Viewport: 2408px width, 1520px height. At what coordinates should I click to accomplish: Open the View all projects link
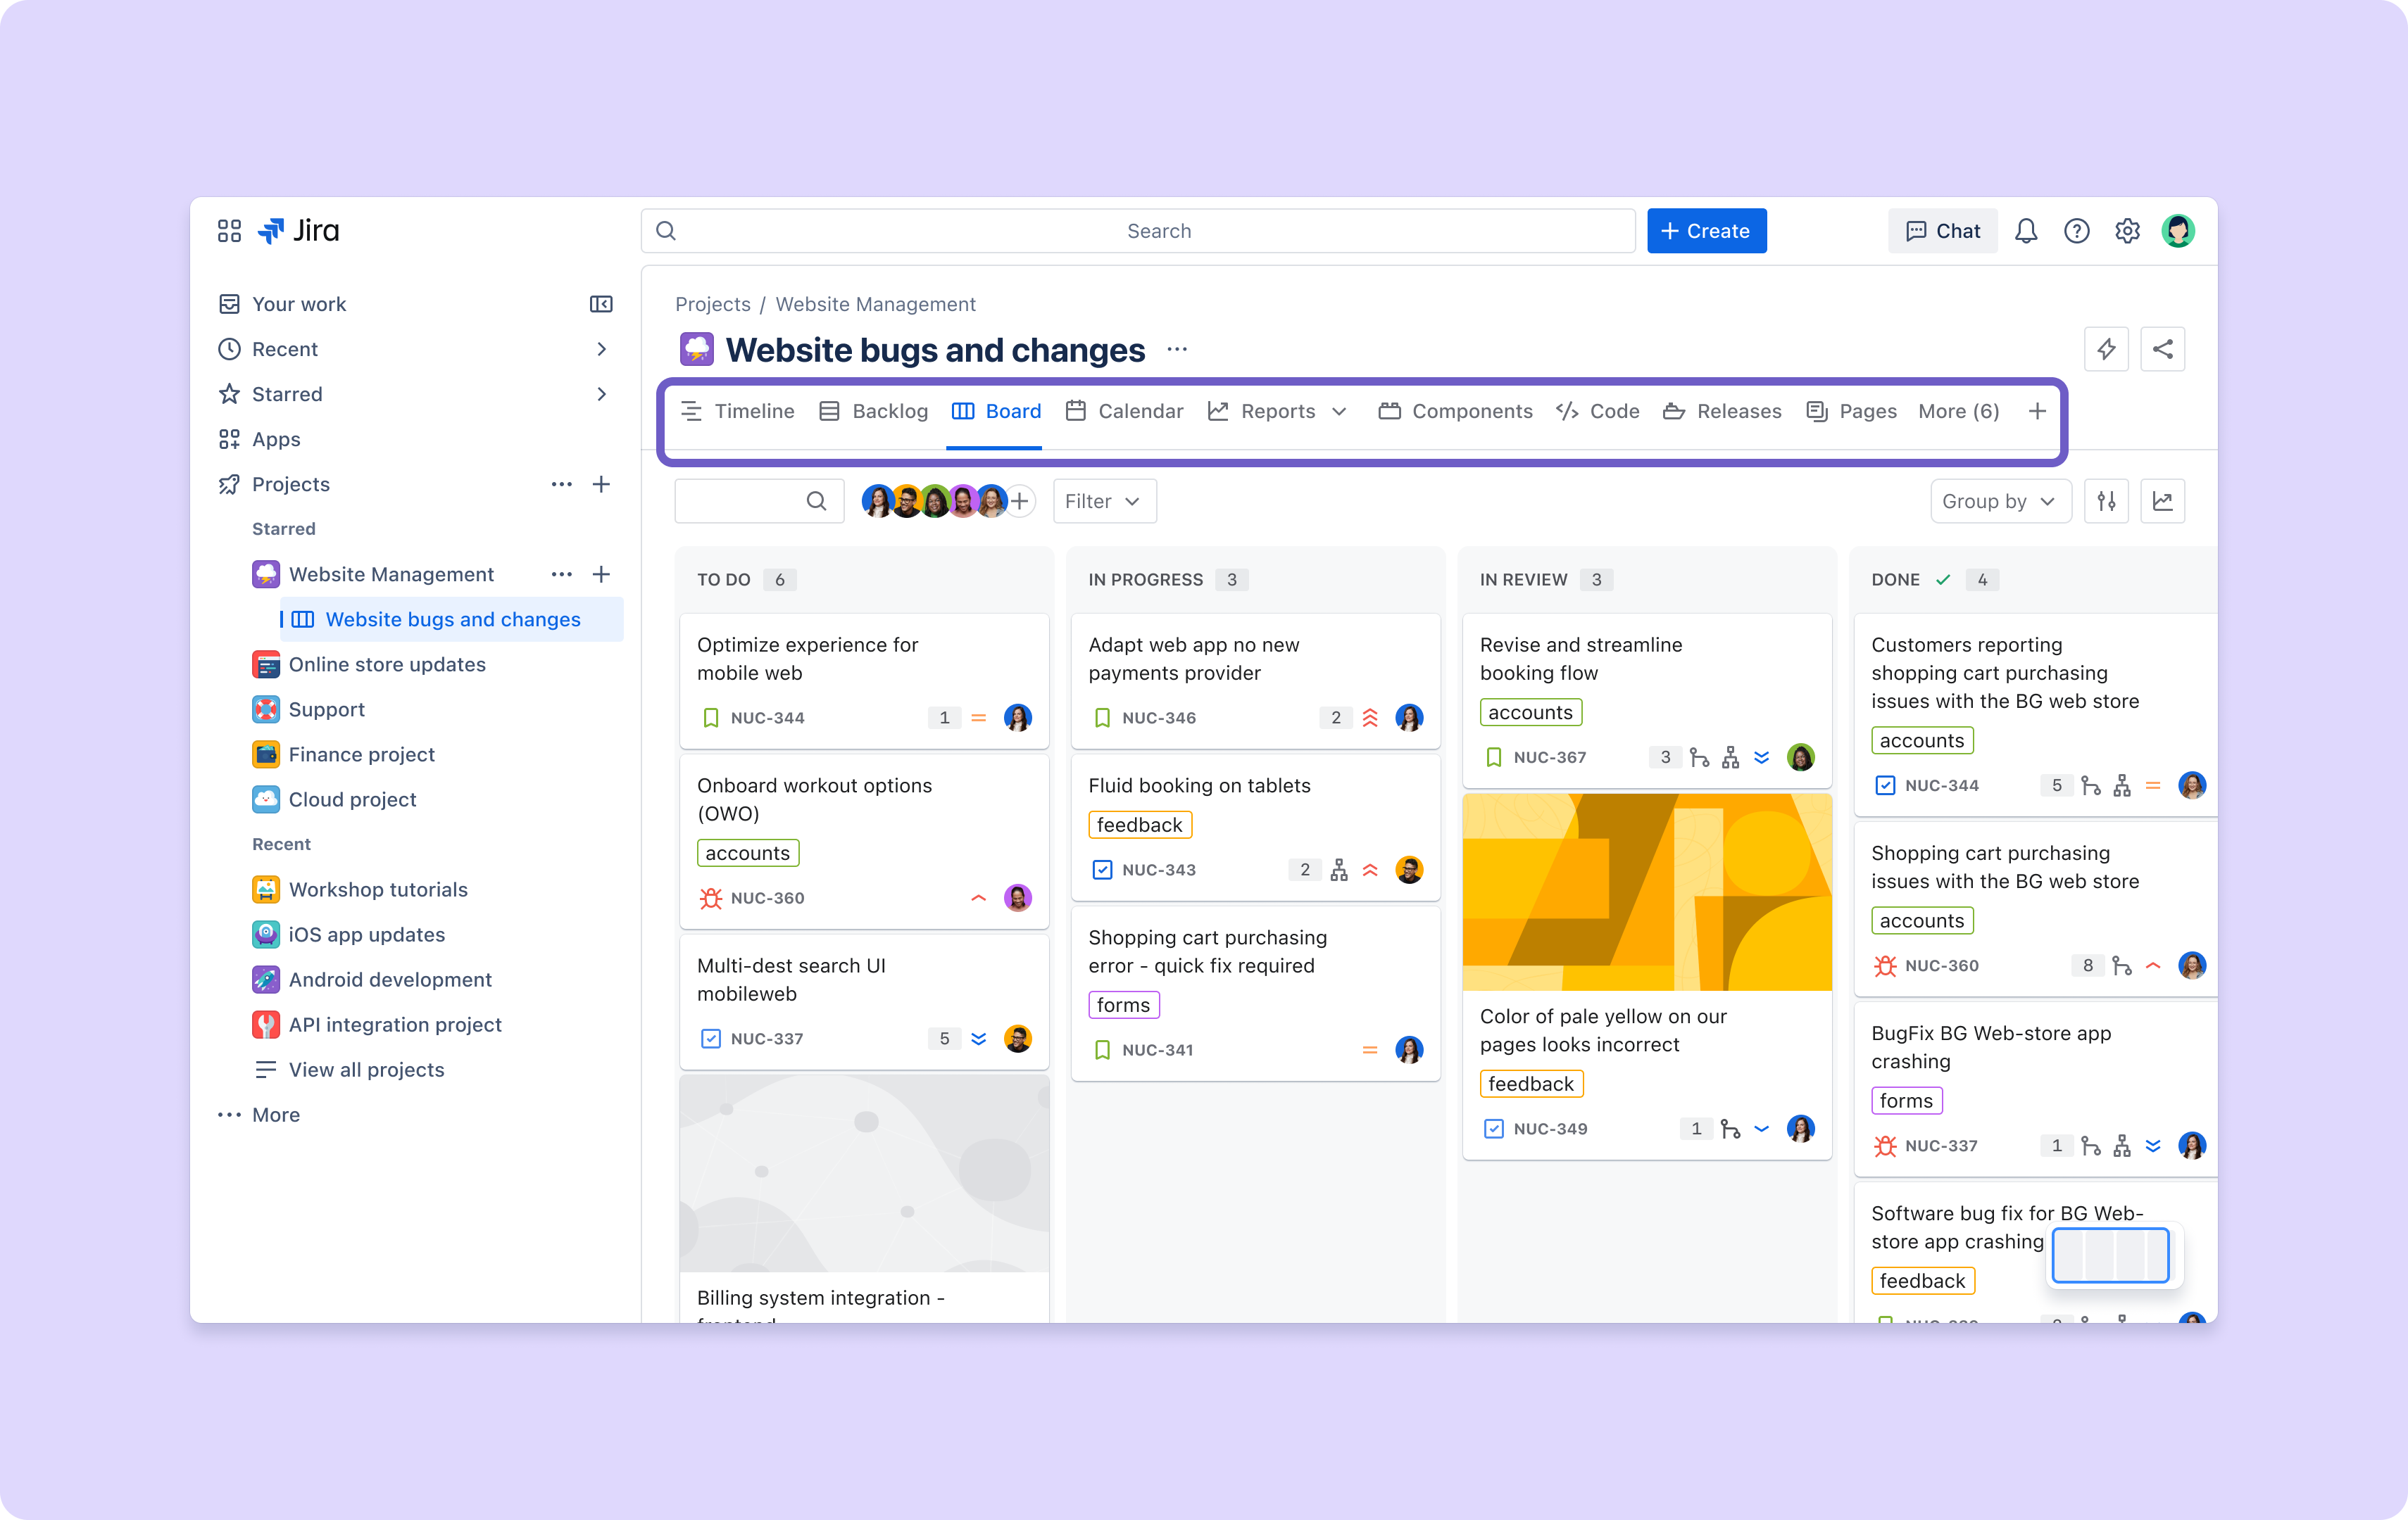pyautogui.click(x=366, y=1070)
